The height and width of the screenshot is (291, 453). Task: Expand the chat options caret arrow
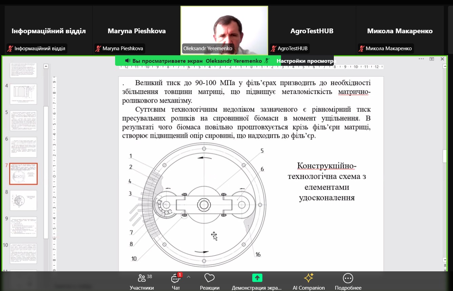pyautogui.click(x=189, y=277)
